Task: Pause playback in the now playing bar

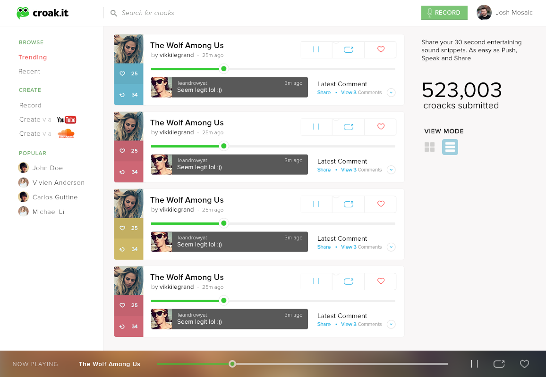Action: [474, 364]
